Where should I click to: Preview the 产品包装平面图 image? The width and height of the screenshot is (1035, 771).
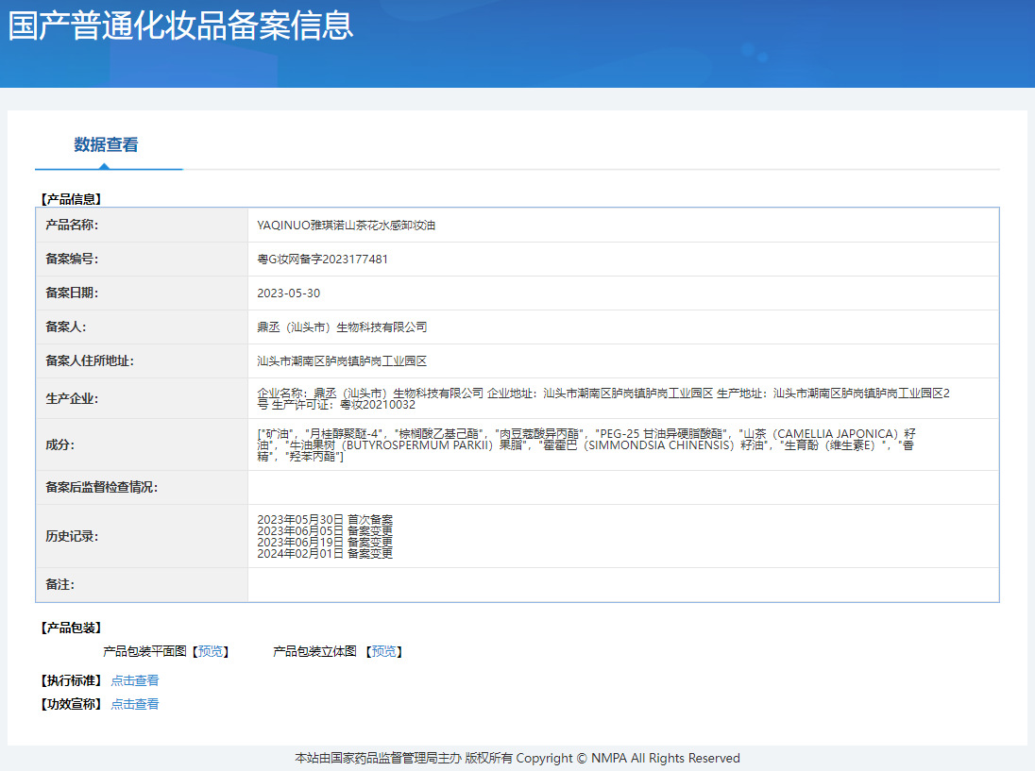click(x=211, y=652)
